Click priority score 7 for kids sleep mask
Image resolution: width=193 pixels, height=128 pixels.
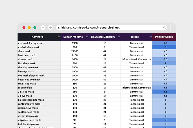pyautogui.click(x=164, y=63)
